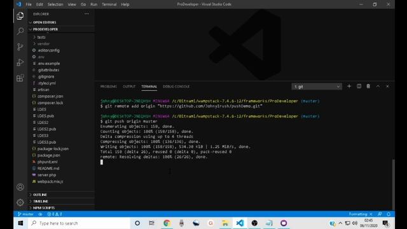Open the Search view icon

click(20, 31)
